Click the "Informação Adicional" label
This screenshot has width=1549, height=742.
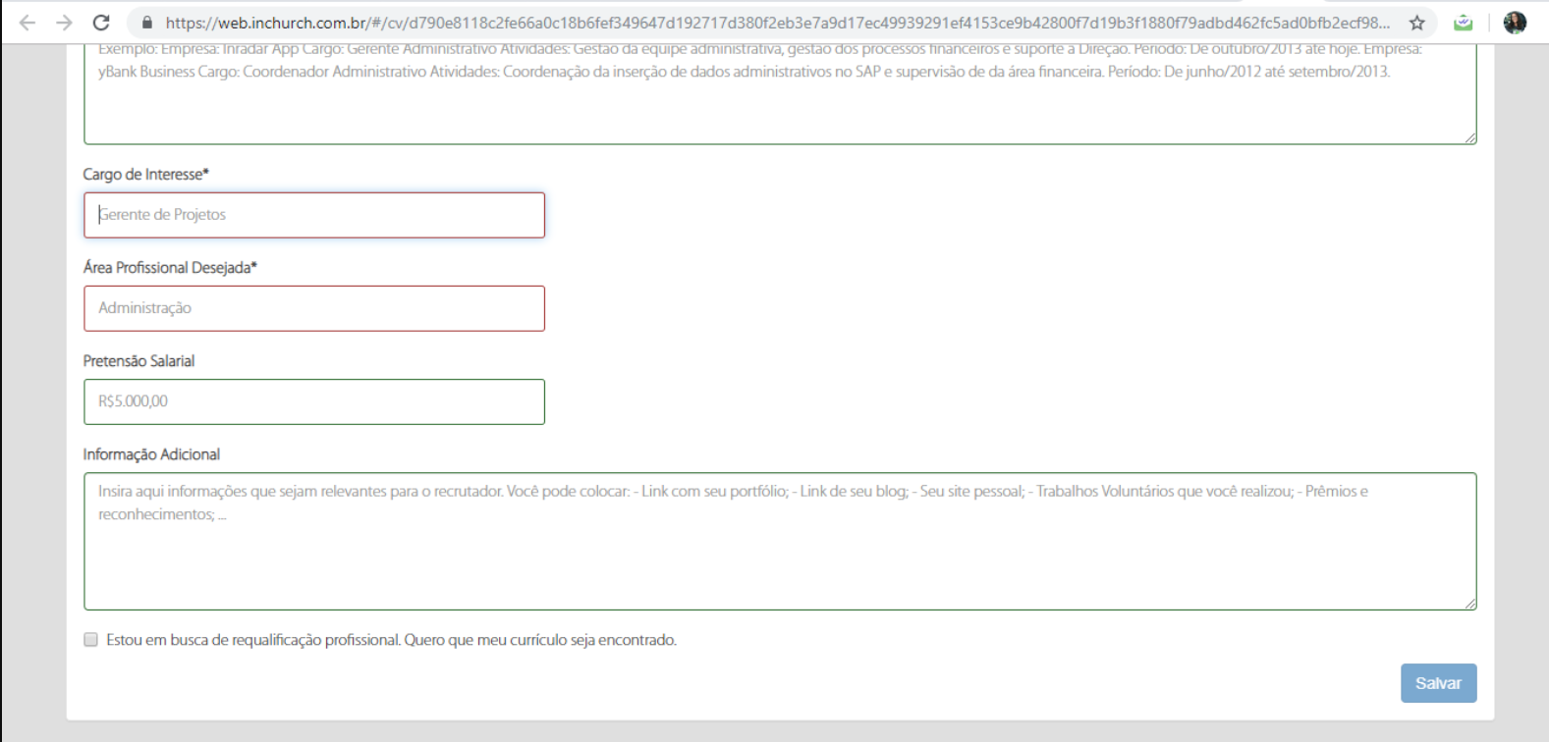coord(151,454)
